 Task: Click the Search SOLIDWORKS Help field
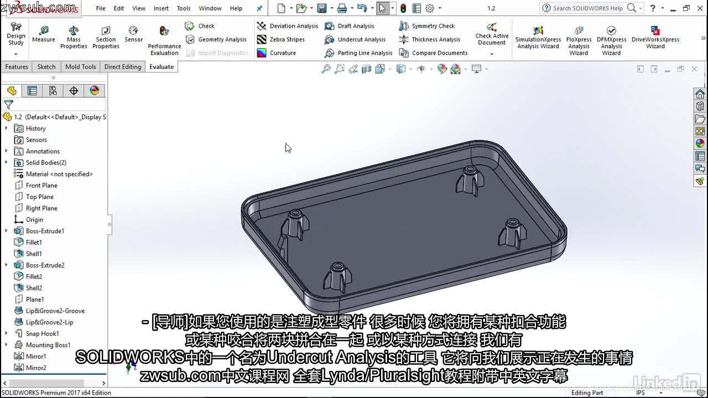[x=587, y=8]
